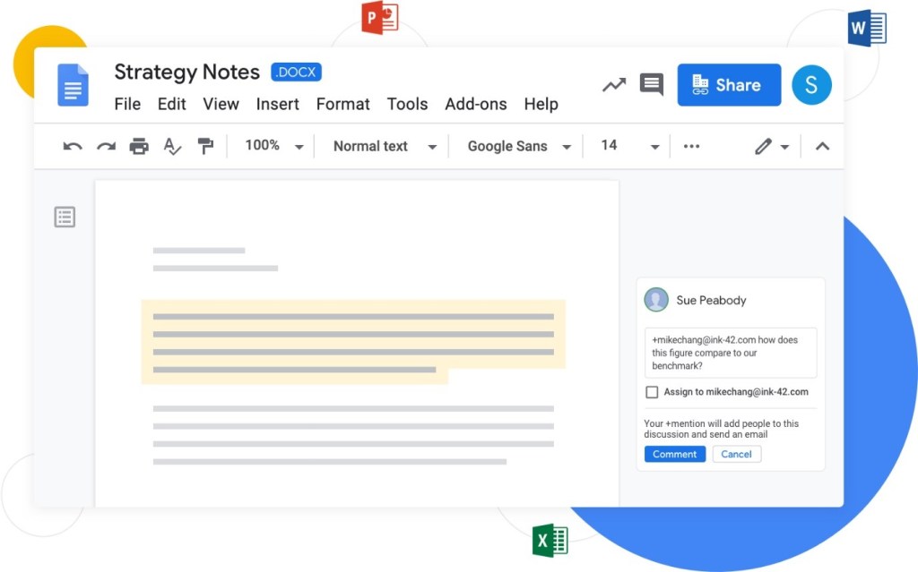Open the font size 14 dropdown
Image resolution: width=918 pixels, height=572 pixels.
pos(630,146)
